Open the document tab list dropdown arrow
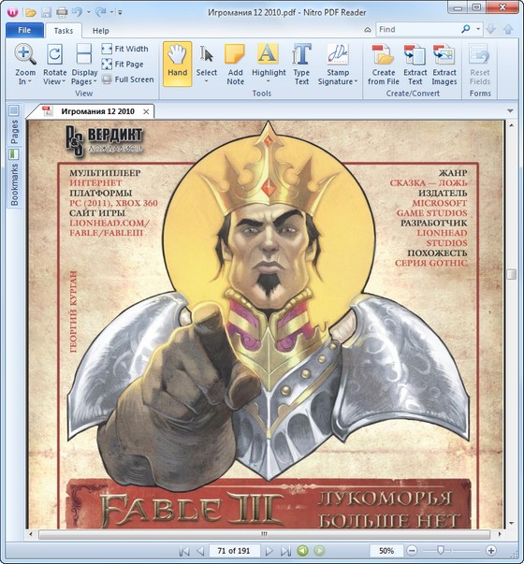 pos(510,110)
